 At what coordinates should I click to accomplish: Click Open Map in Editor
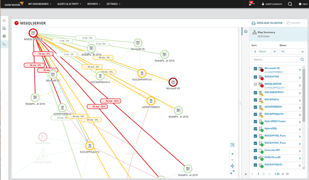(267, 23)
